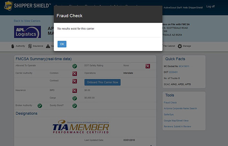Click the Insurance document icon
This screenshot has height=146, width=228.
coord(30,46)
